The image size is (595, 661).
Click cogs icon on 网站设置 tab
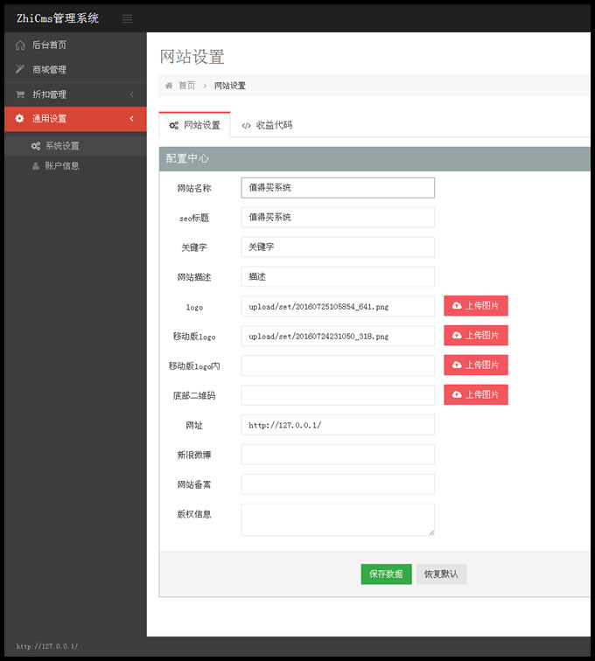point(173,125)
